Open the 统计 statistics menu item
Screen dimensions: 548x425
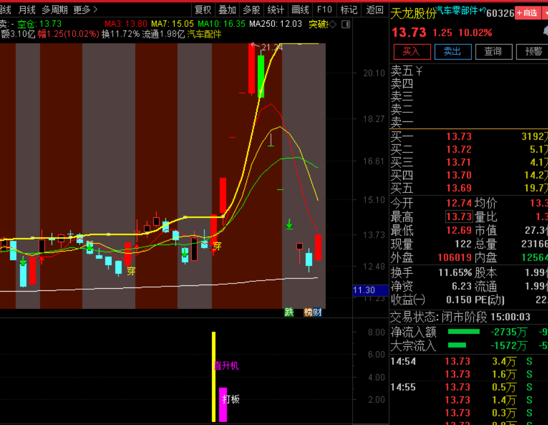[275, 10]
